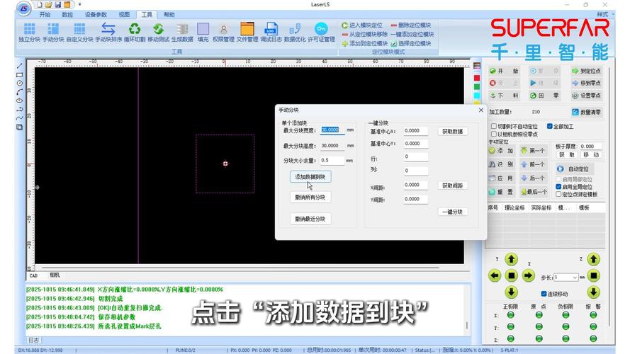Viewport: 630px width, 354px height.
Task: Open the 视图 ribbon tab
Action: tap(124, 14)
